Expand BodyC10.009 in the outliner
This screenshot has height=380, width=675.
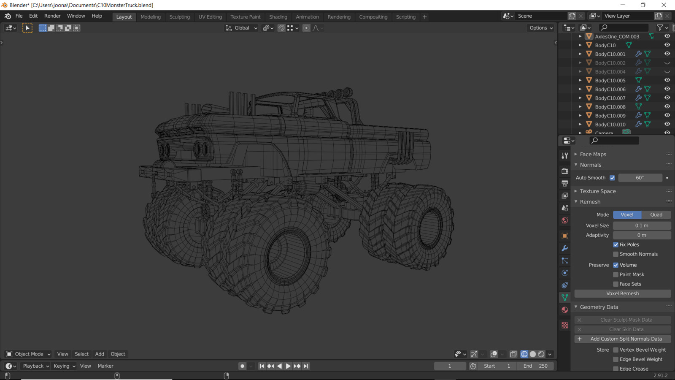(x=580, y=116)
